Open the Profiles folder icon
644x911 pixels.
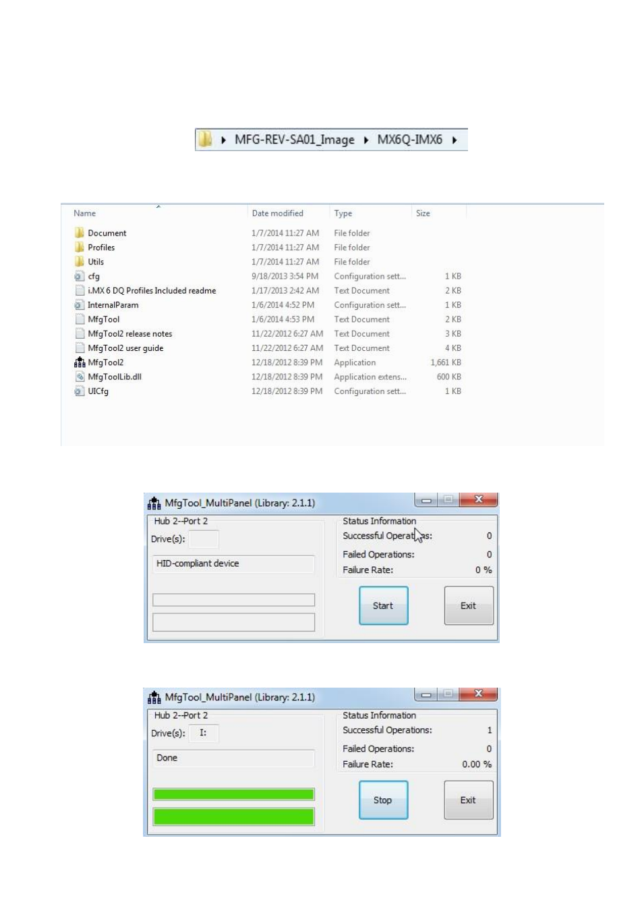click(x=80, y=247)
